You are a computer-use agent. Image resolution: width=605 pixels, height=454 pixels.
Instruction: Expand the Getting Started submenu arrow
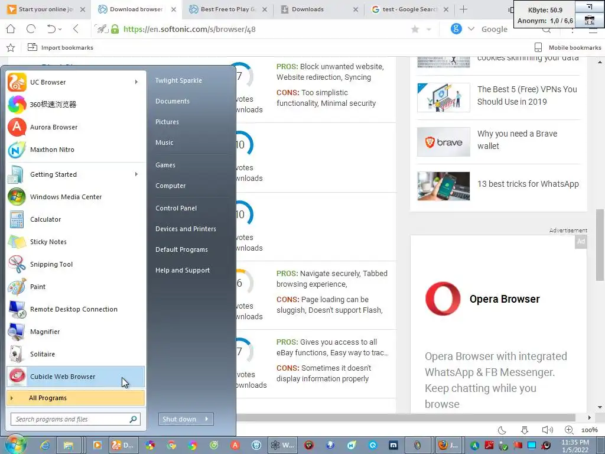[x=136, y=174]
